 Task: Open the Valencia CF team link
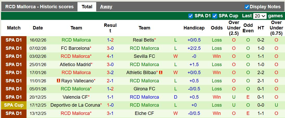coord(75,97)
